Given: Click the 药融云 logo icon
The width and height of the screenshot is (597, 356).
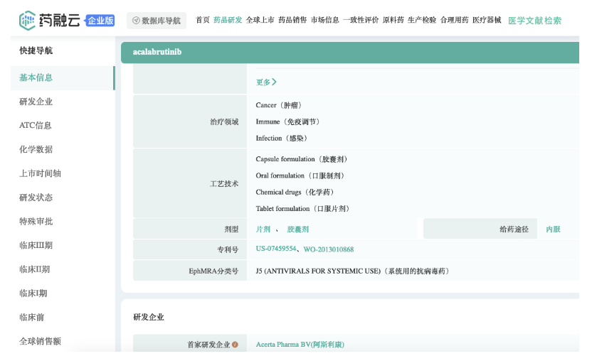Looking at the screenshot, I should pyautogui.click(x=28, y=21).
